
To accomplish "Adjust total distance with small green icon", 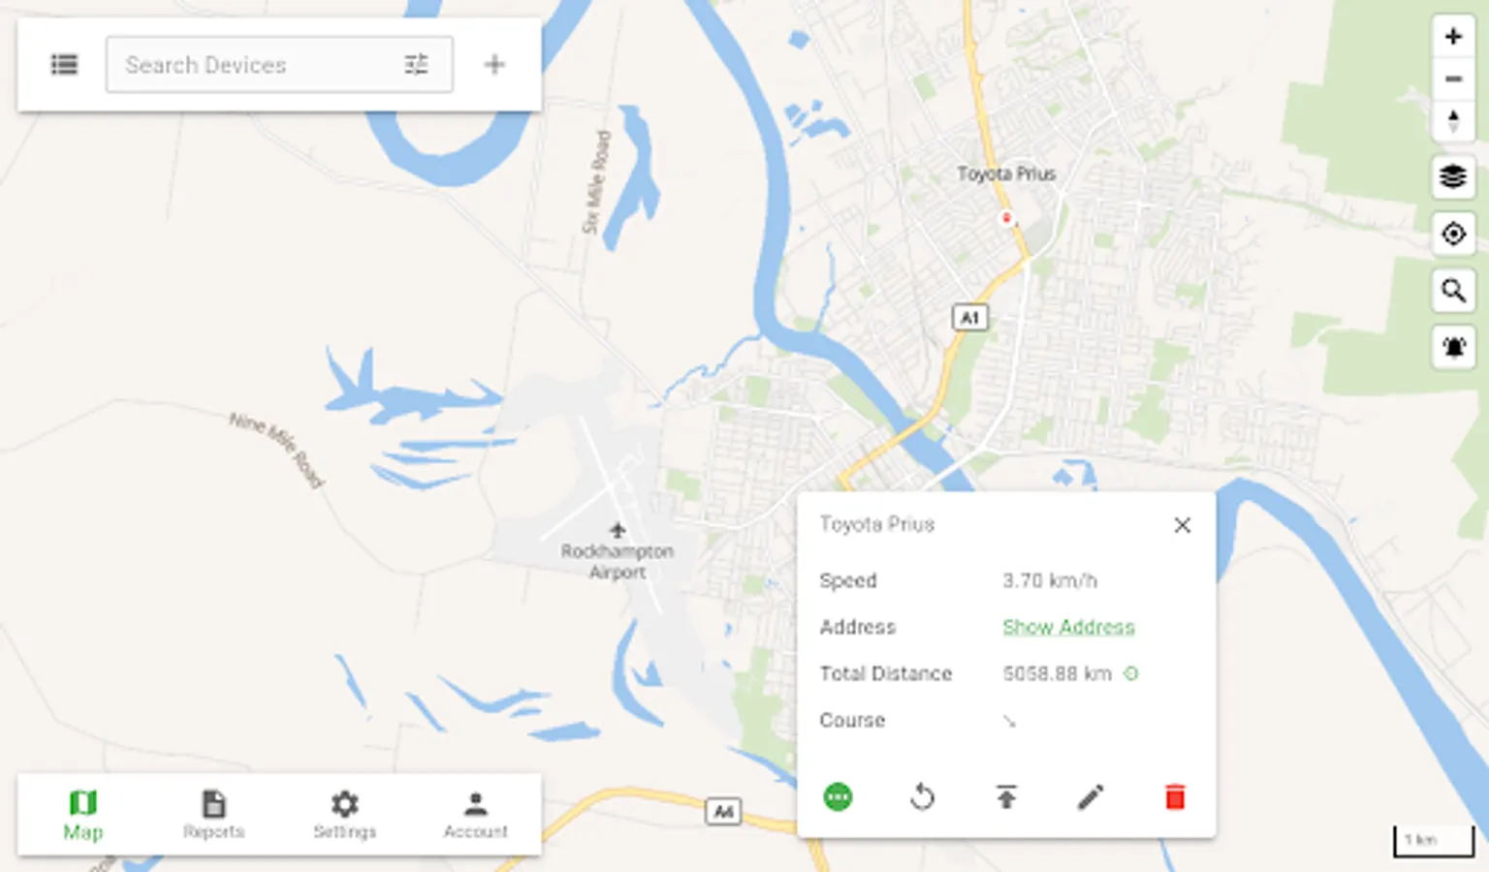I will [x=1130, y=672].
